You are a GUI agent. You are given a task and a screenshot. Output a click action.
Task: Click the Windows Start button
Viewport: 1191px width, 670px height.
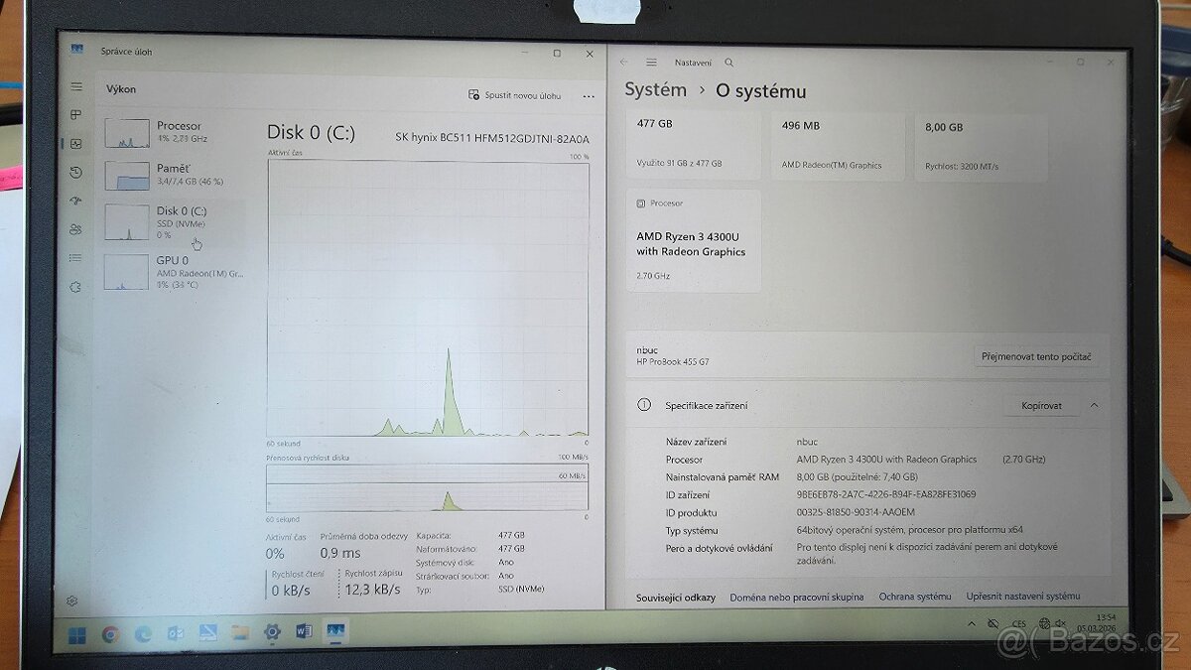coord(76,633)
